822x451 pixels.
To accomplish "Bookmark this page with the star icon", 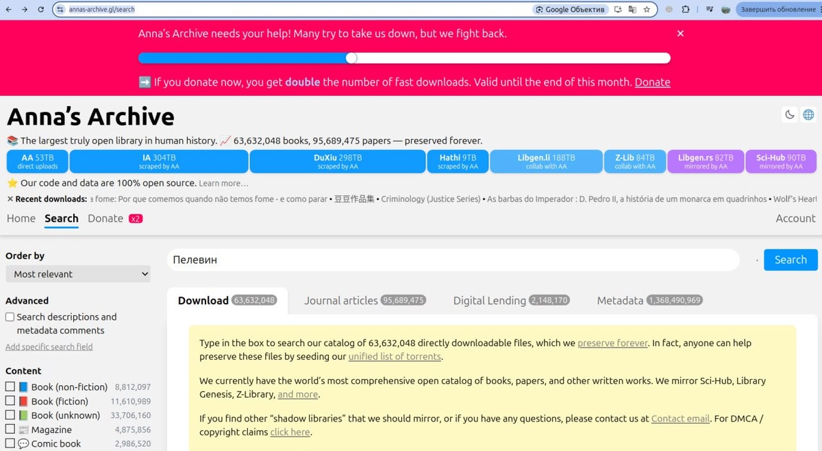I will (647, 10).
